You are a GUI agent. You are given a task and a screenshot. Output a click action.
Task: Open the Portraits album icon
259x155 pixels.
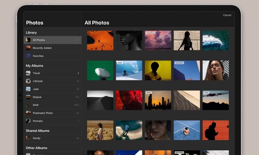click(28, 121)
